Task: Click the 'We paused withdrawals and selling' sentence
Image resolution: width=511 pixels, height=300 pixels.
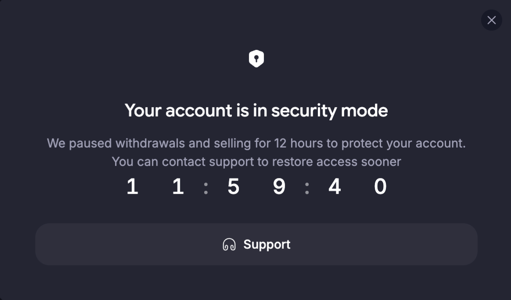Action: (256, 143)
